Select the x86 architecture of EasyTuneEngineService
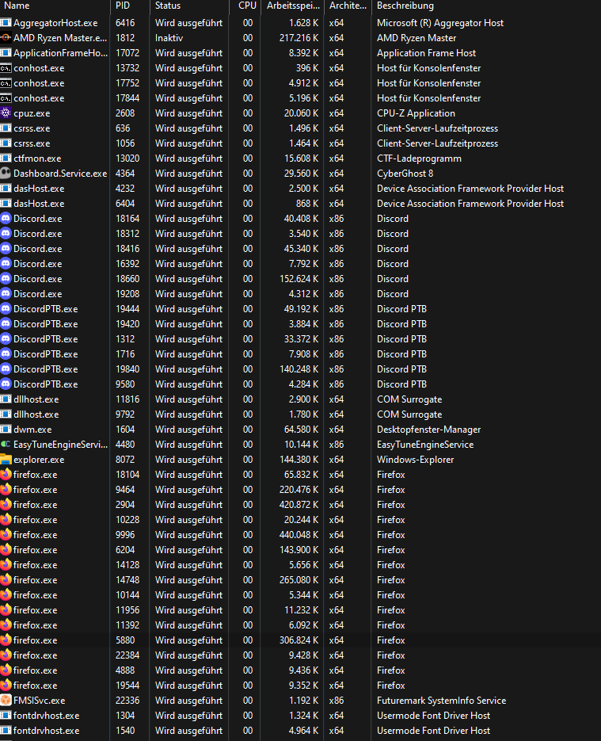Screen dimensions: 601x741 tap(337, 445)
